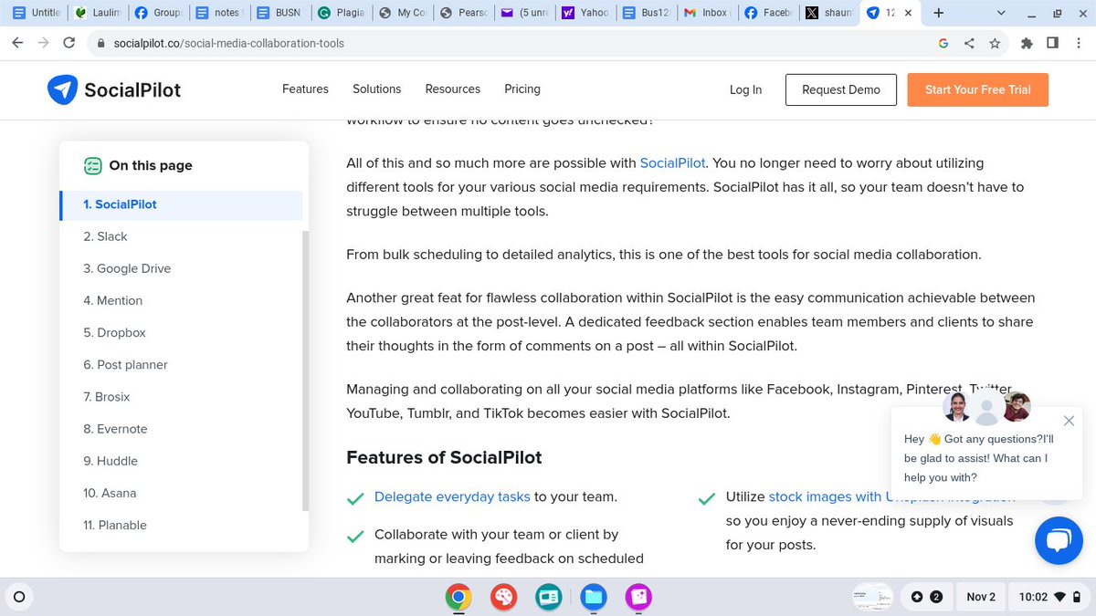Close the chat greeting popup

(x=1070, y=421)
